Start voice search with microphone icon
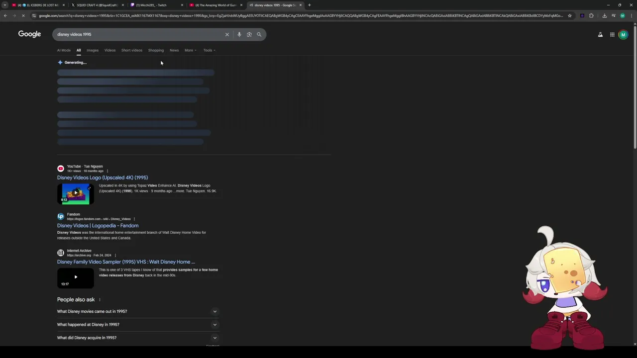The height and width of the screenshot is (358, 637). pyautogui.click(x=239, y=34)
